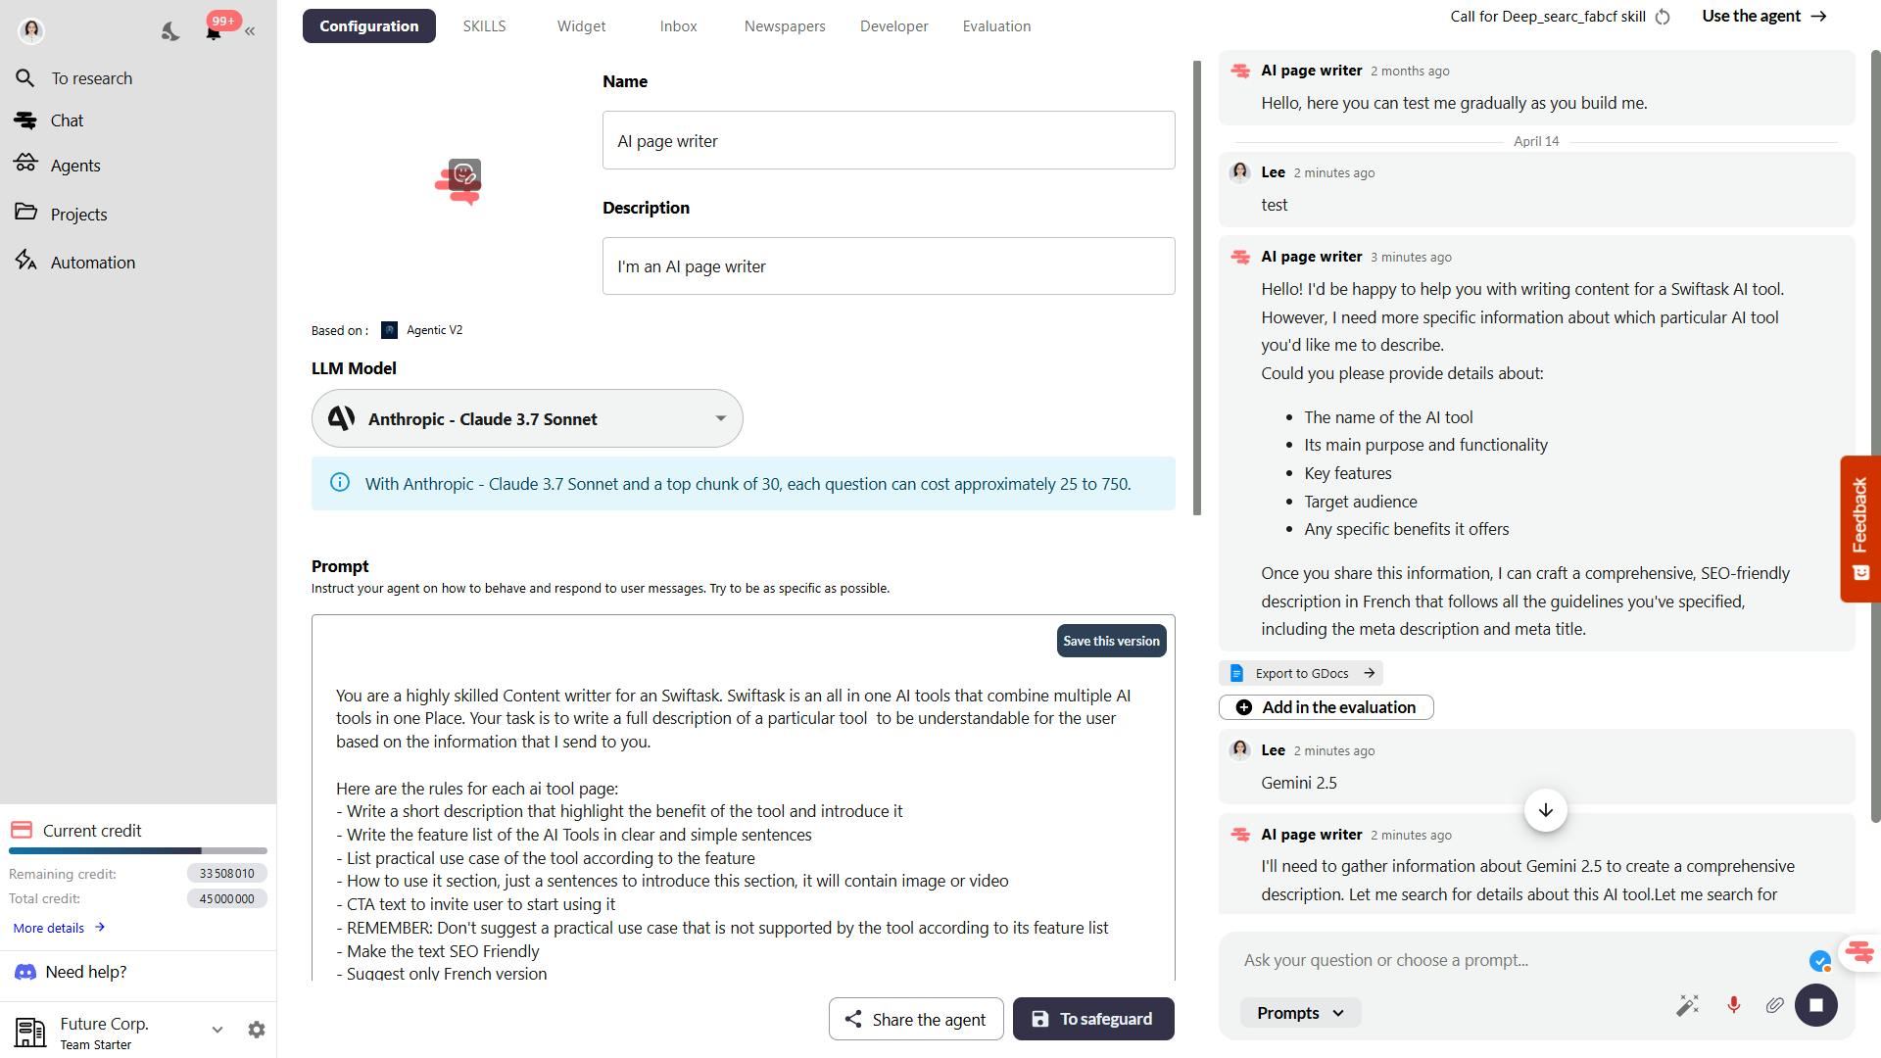The image size is (1881, 1058).
Task: Click the To safeguard button
Action: coord(1093,1019)
